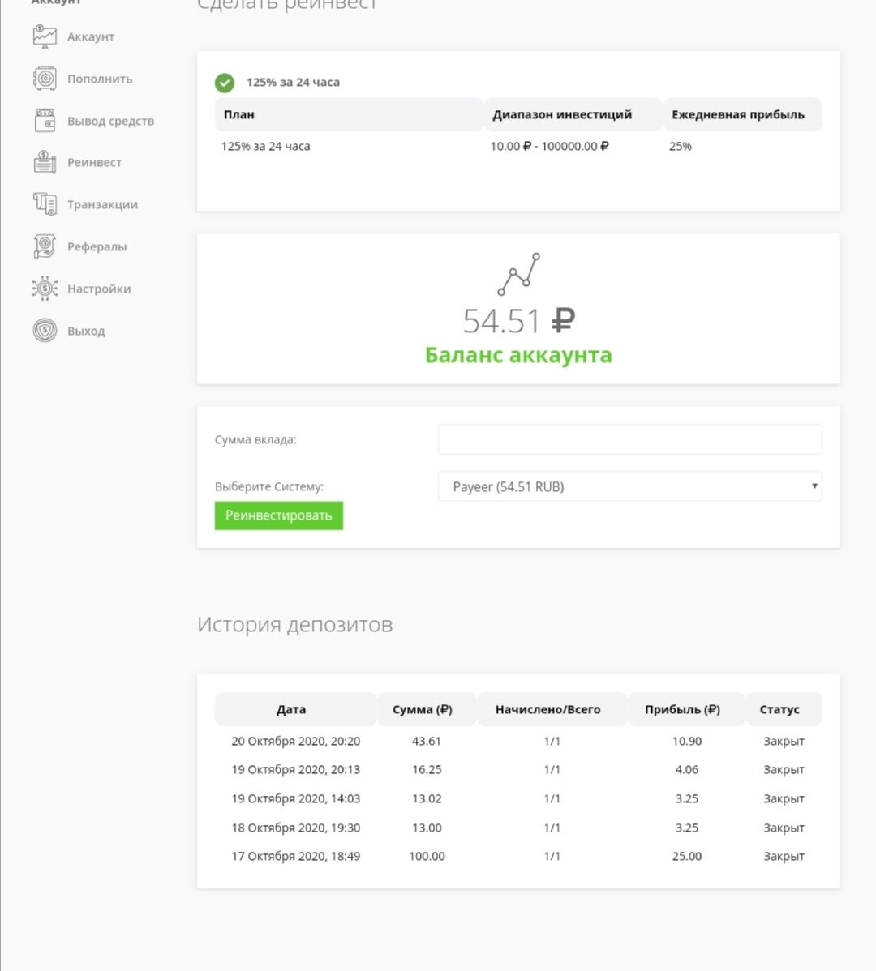Click the 10.00 ₽ - 100000.00 ₽ range cell
Image resolution: width=876 pixels, height=971 pixels.
[549, 146]
